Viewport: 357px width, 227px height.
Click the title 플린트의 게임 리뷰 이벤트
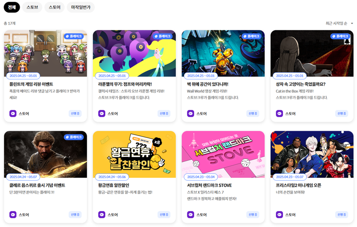click(x=31, y=84)
